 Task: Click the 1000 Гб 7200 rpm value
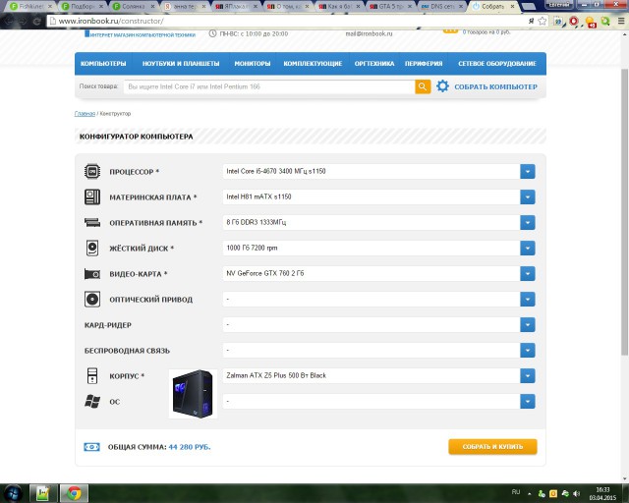pos(252,248)
